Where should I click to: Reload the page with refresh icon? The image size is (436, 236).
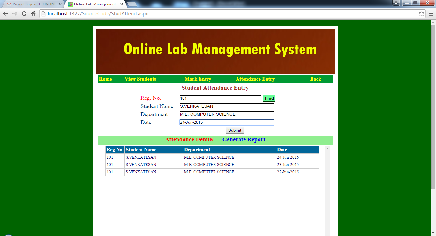(24, 14)
